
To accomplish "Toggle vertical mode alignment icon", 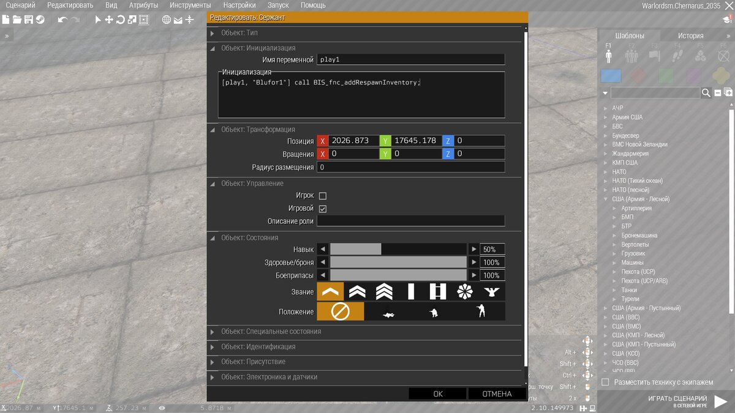I will coord(190,20).
